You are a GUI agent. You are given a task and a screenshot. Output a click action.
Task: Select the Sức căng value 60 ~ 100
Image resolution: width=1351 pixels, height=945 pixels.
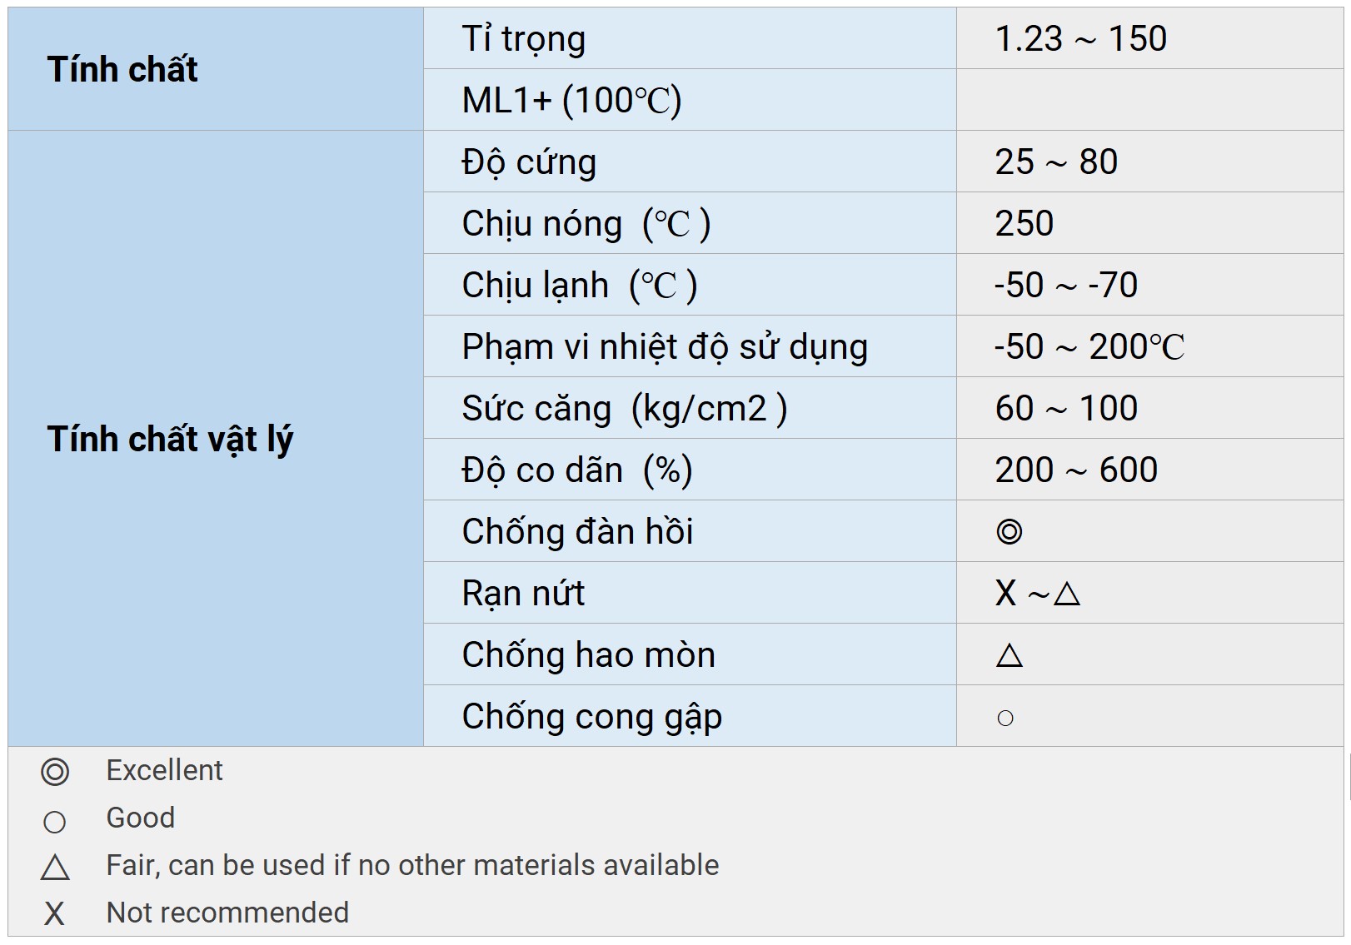(x=1065, y=409)
